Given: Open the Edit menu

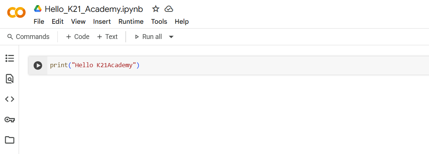Looking at the screenshot, I should click(x=58, y=22).
